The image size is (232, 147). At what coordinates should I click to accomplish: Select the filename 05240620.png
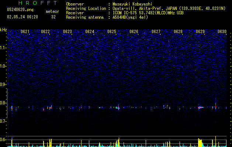[20, 10]
